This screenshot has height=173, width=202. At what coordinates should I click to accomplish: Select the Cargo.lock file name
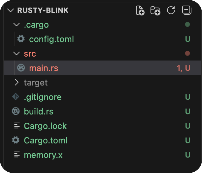click(x=45, y=126)
